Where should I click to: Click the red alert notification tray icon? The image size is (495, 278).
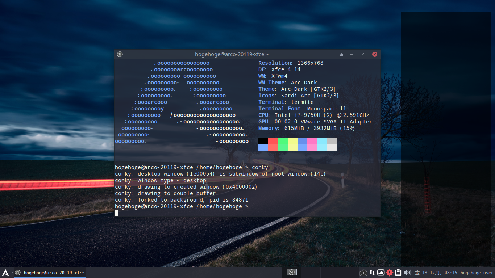(390, 273)
